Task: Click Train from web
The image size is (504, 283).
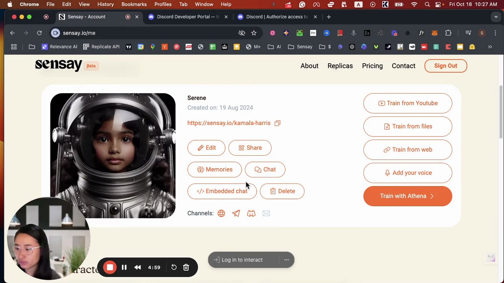Action: [408, 150]
